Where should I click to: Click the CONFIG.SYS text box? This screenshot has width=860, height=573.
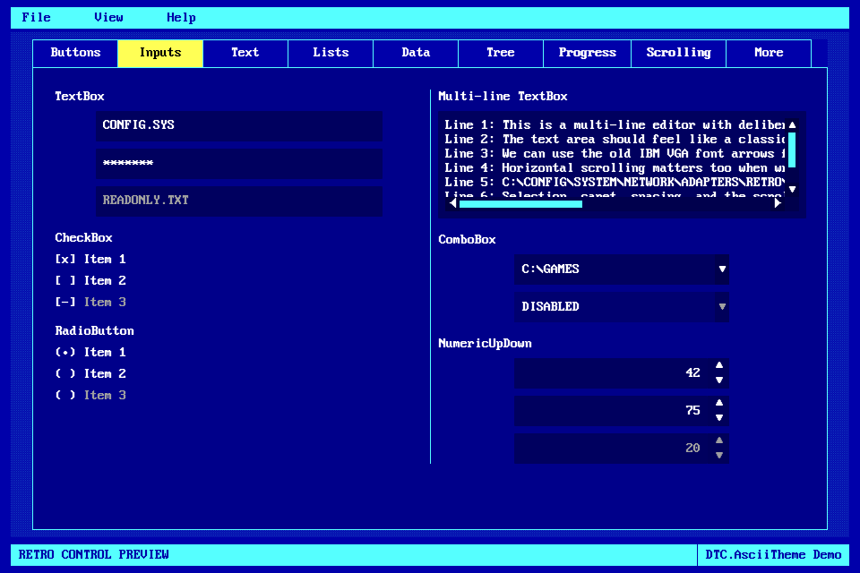point(240,125)
